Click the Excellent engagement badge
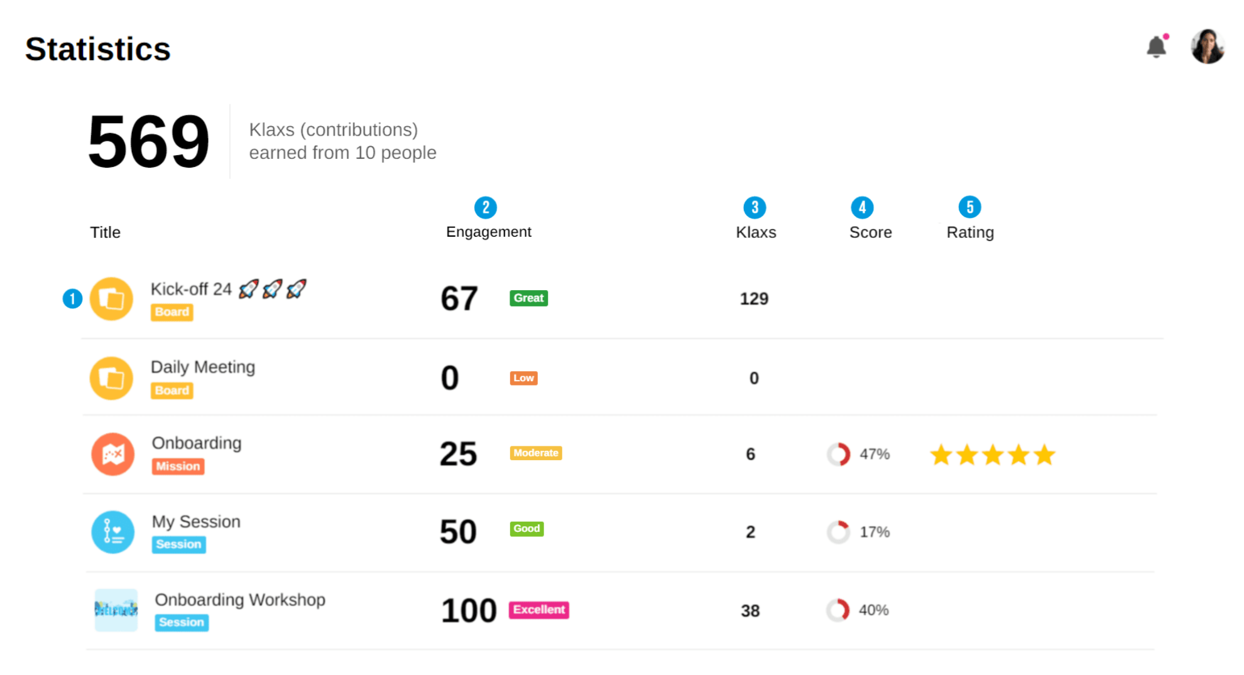 pos(539,610)
